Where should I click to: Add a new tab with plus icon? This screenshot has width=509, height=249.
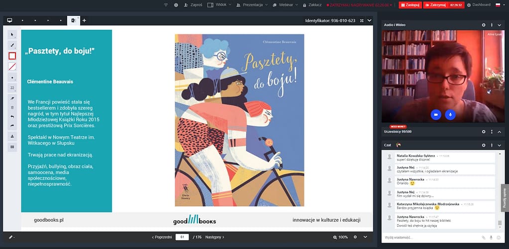coord(84,20)
